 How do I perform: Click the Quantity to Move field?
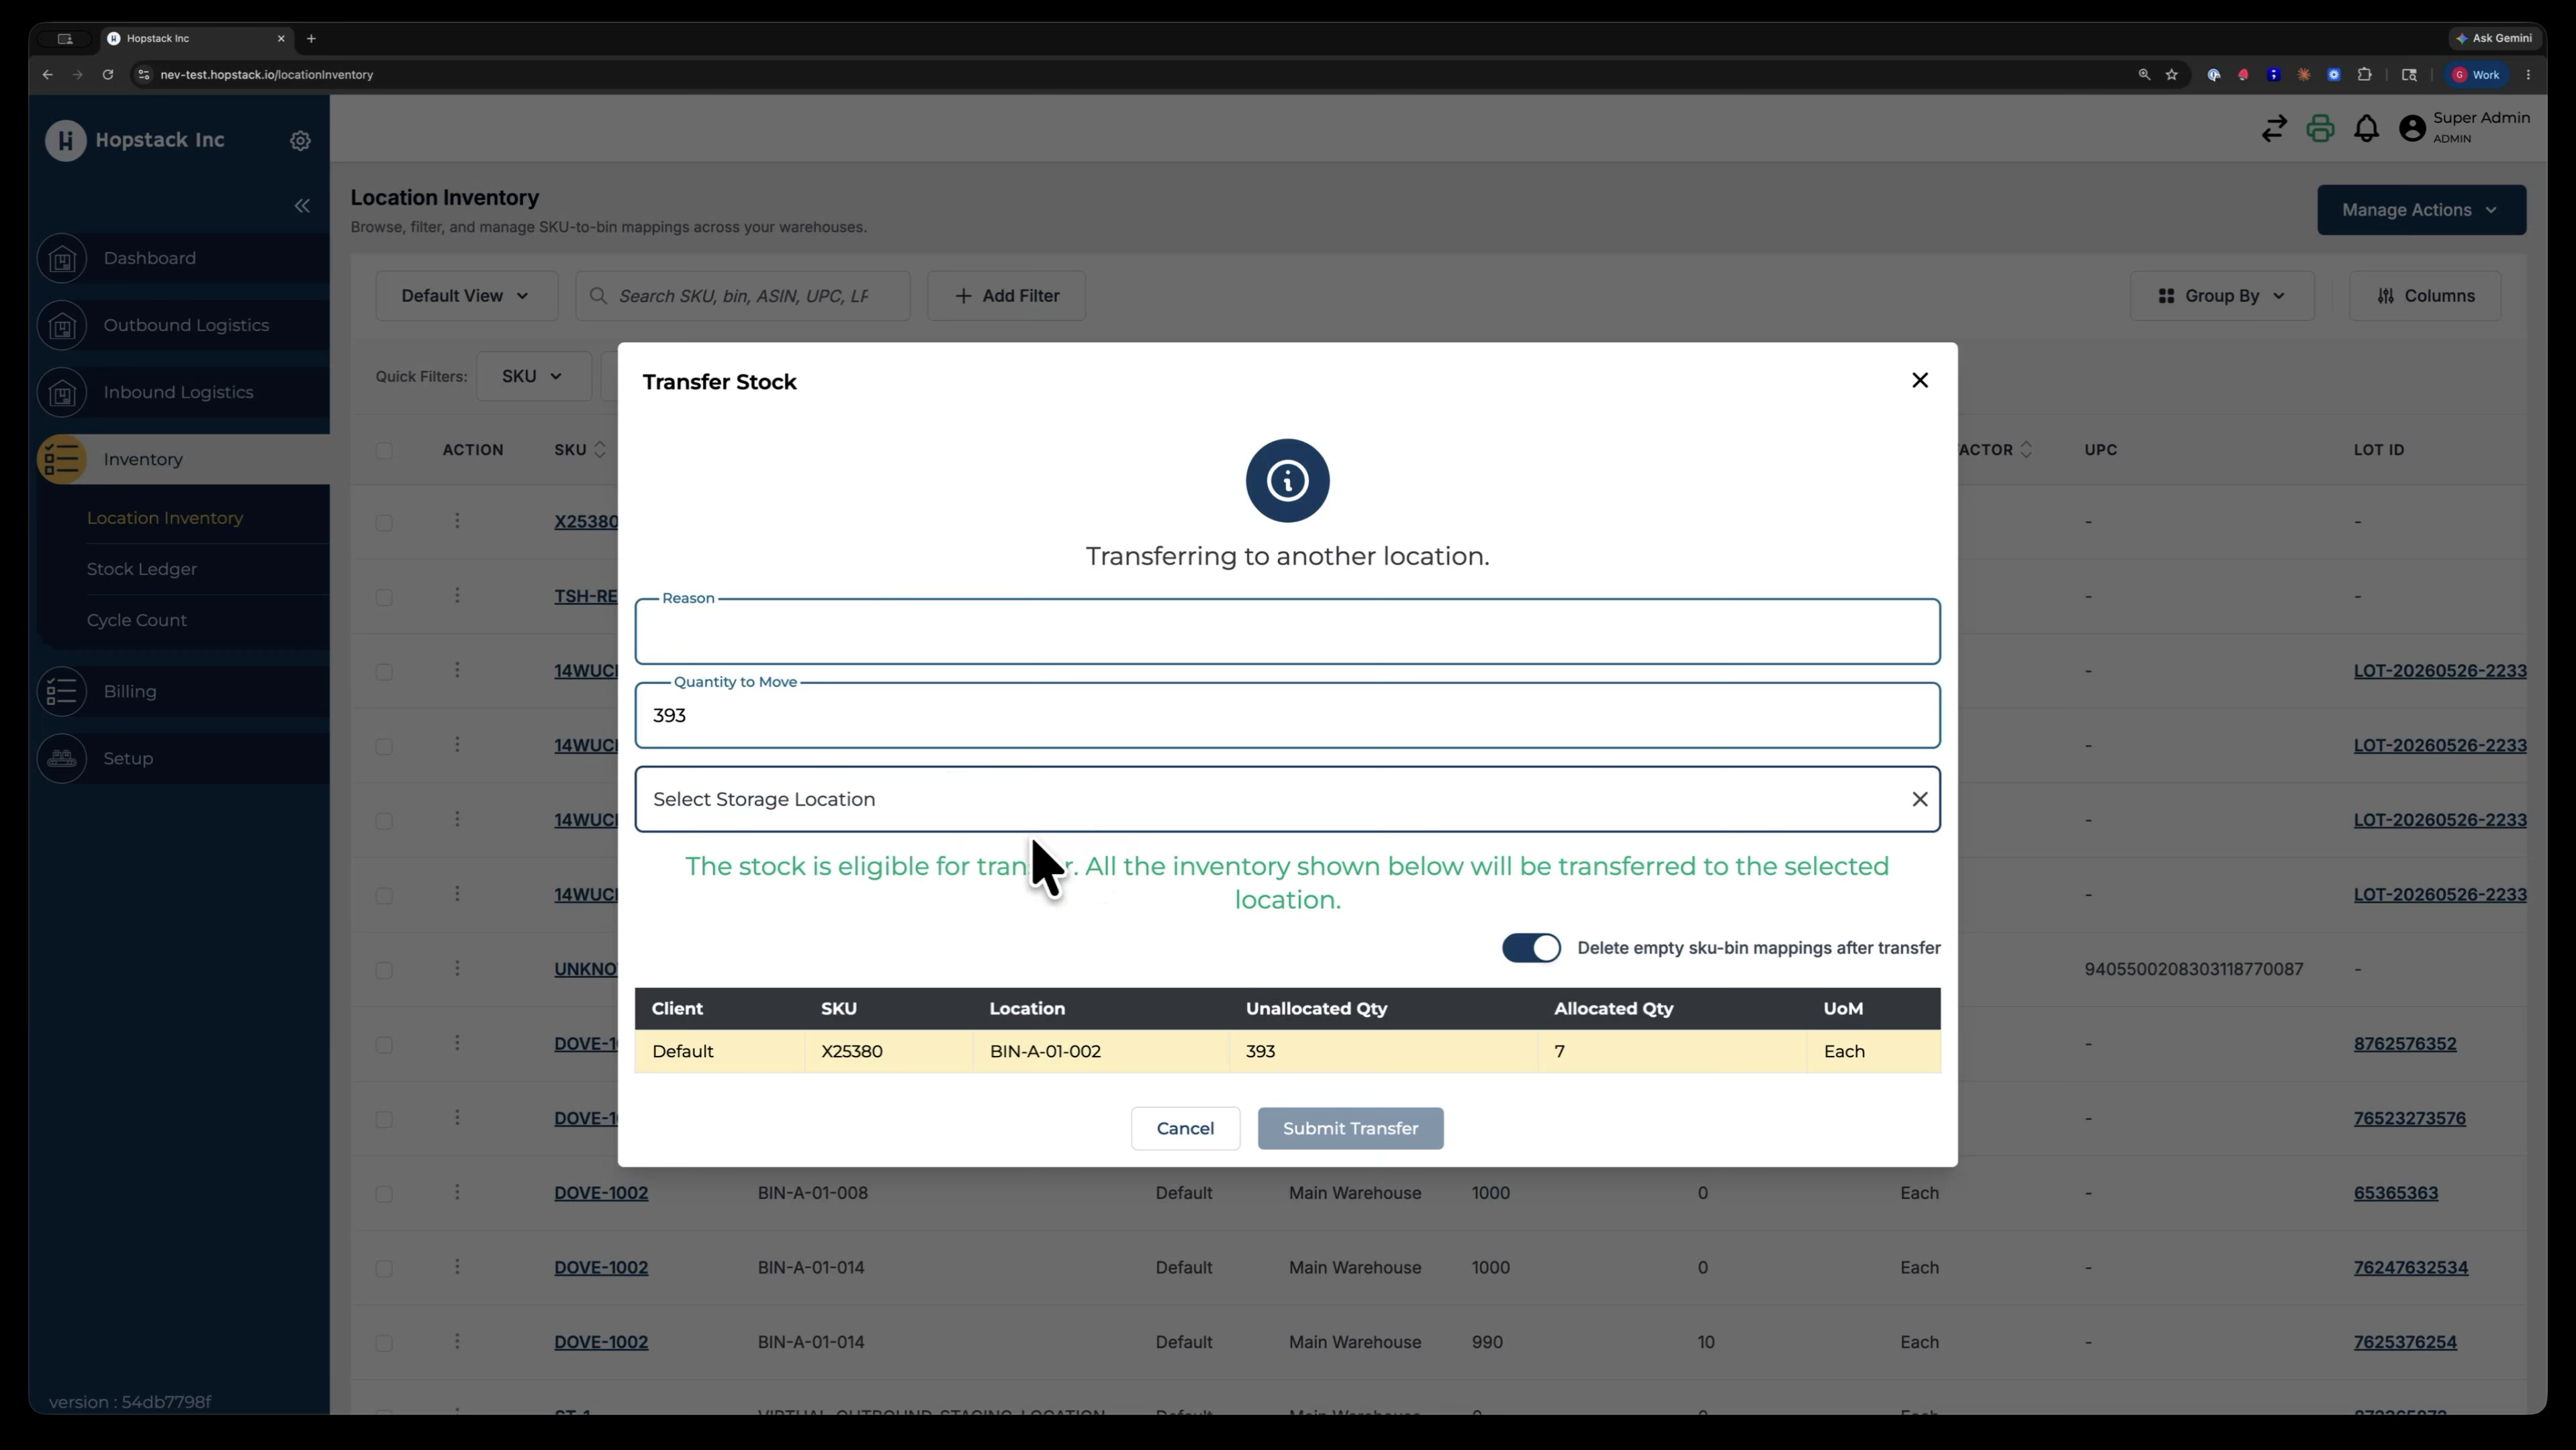(1287, 716)
